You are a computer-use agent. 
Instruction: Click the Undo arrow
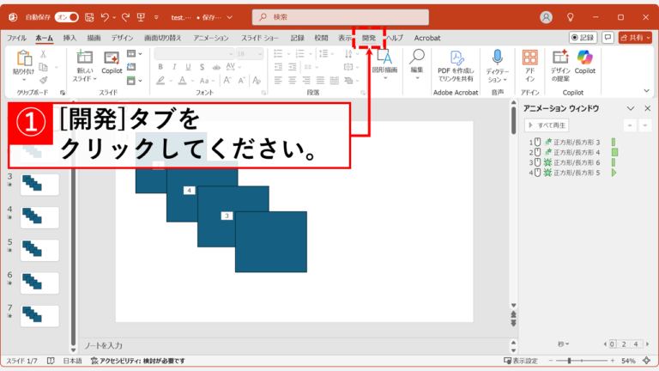[105, 17]
